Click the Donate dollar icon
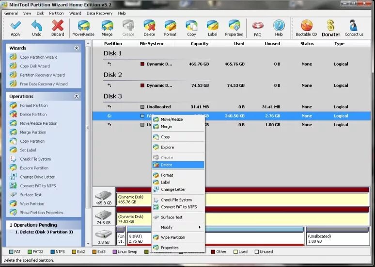 pos(331,26)
